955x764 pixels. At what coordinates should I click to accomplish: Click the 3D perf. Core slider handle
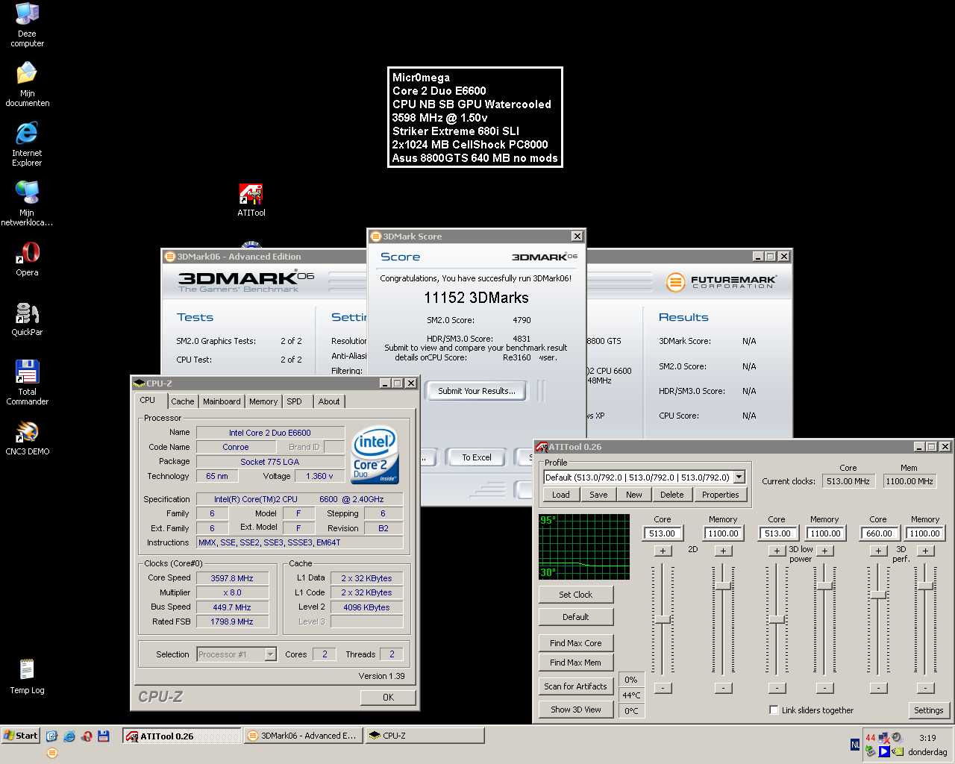click(x=878, y=595)
